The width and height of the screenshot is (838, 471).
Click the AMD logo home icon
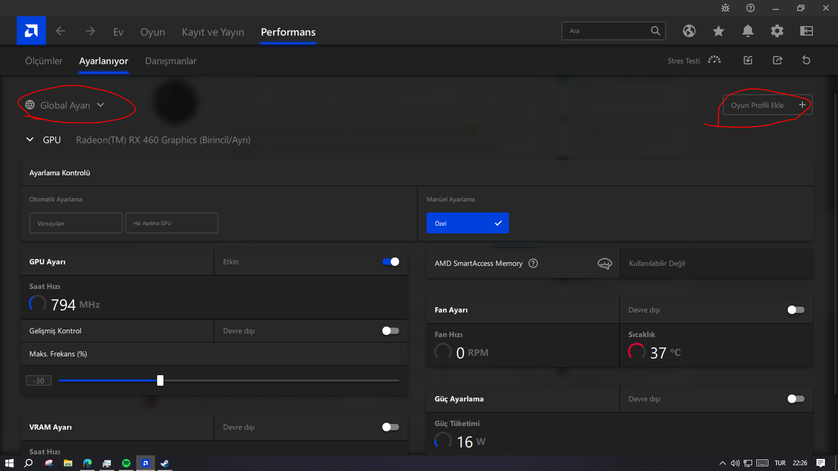point(31,31)
